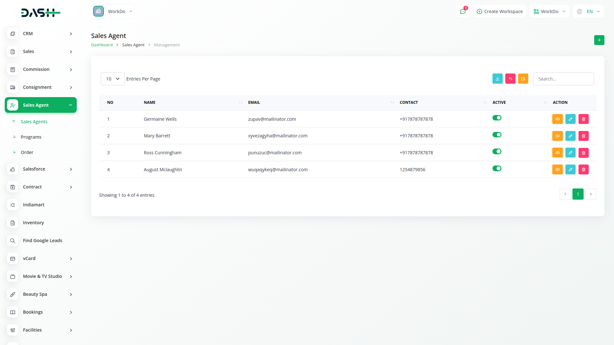Go to pagination page 1
This screenshot has height=345, width=614.
tap(578, 194)
